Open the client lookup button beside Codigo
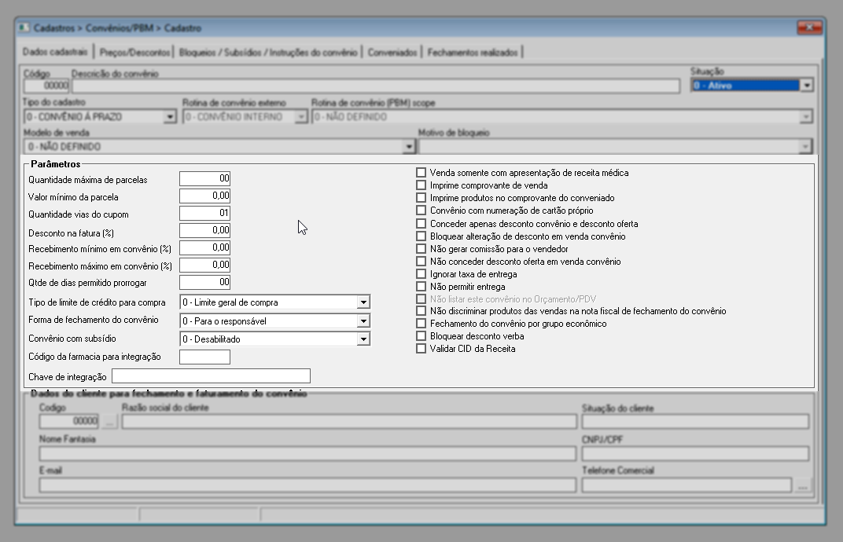This screenshot has width=843, height=542. point(109,421)
